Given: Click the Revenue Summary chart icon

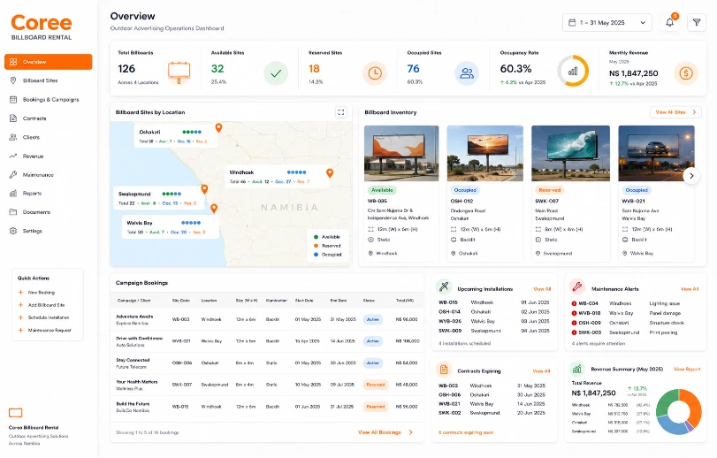Looking at the screenshot, I should point(577,369).
